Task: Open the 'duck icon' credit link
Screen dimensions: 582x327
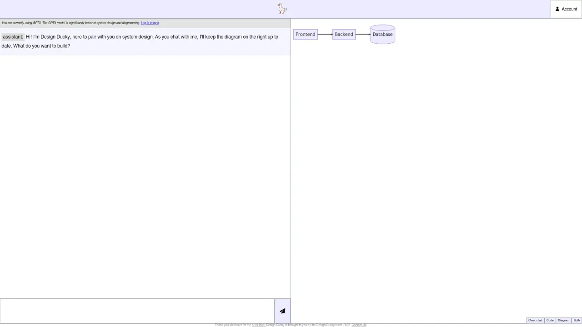Action: (x=258, y=325)
